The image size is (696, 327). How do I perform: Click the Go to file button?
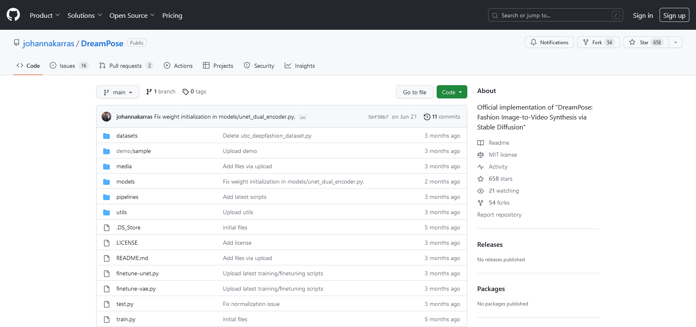(414, 92)
